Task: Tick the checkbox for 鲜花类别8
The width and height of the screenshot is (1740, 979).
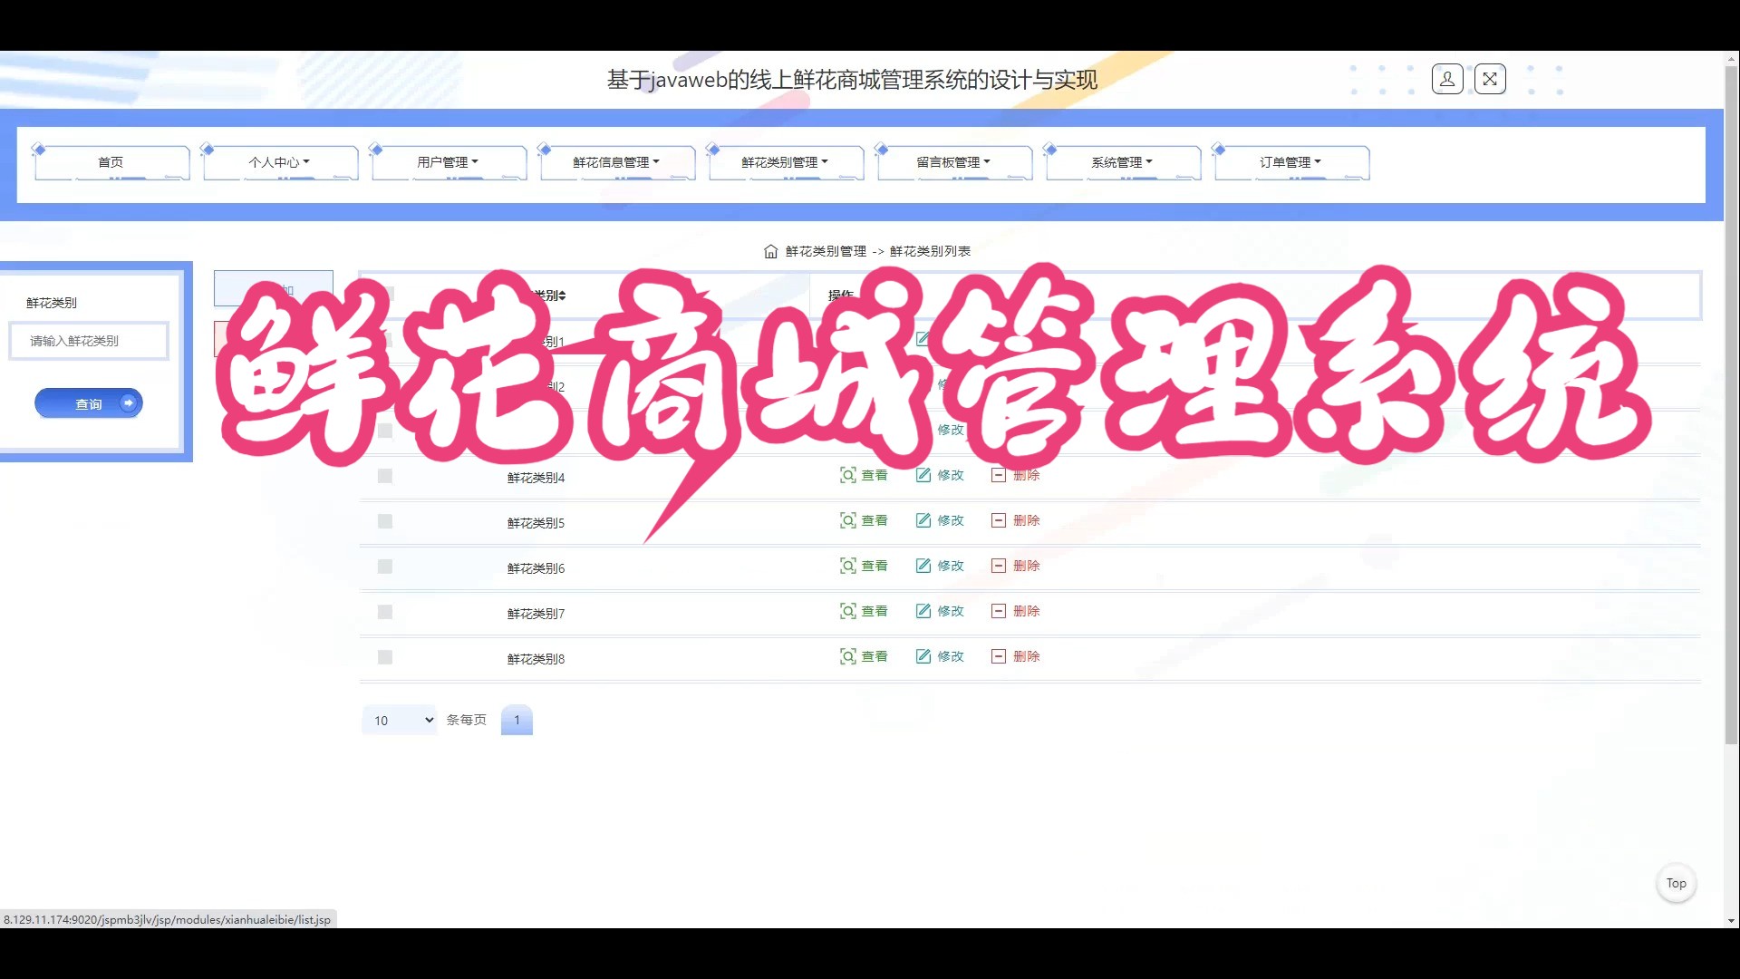Action: (385, 657)
